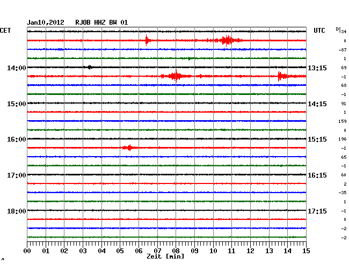This screenshot has width=349, height=265.
Task: Click the DC column header
Action: 338,29
